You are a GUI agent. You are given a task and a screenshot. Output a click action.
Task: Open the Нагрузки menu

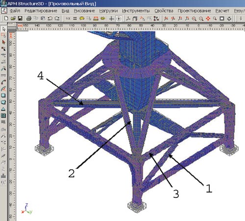tap(108, 11)
